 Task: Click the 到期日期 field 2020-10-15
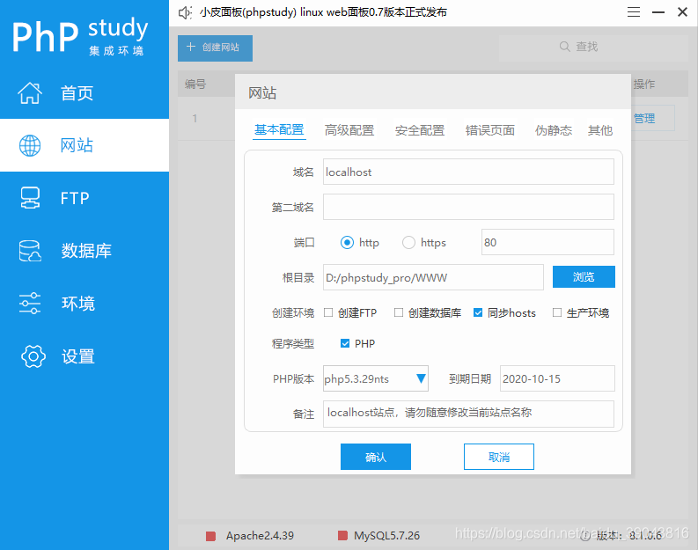[557, 378]
